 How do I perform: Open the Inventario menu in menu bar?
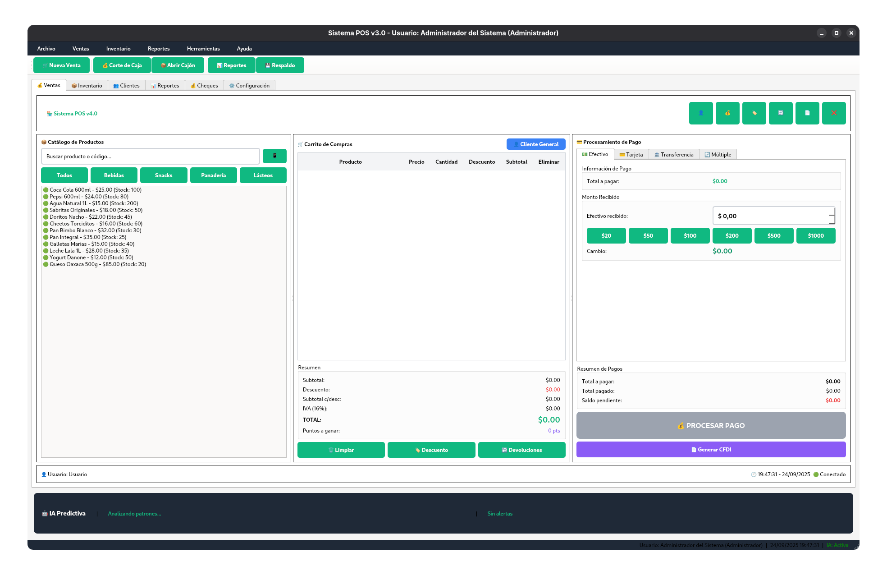[x=118, y=49]
